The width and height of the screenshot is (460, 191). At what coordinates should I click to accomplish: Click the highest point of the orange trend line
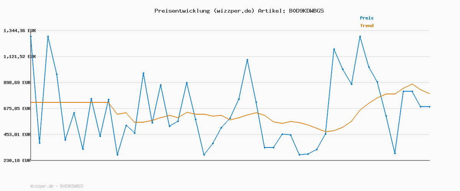(x=412, y=84)
